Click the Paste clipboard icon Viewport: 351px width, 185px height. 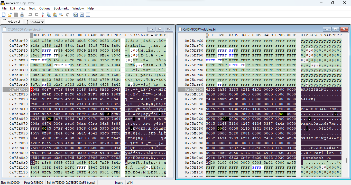55,15
